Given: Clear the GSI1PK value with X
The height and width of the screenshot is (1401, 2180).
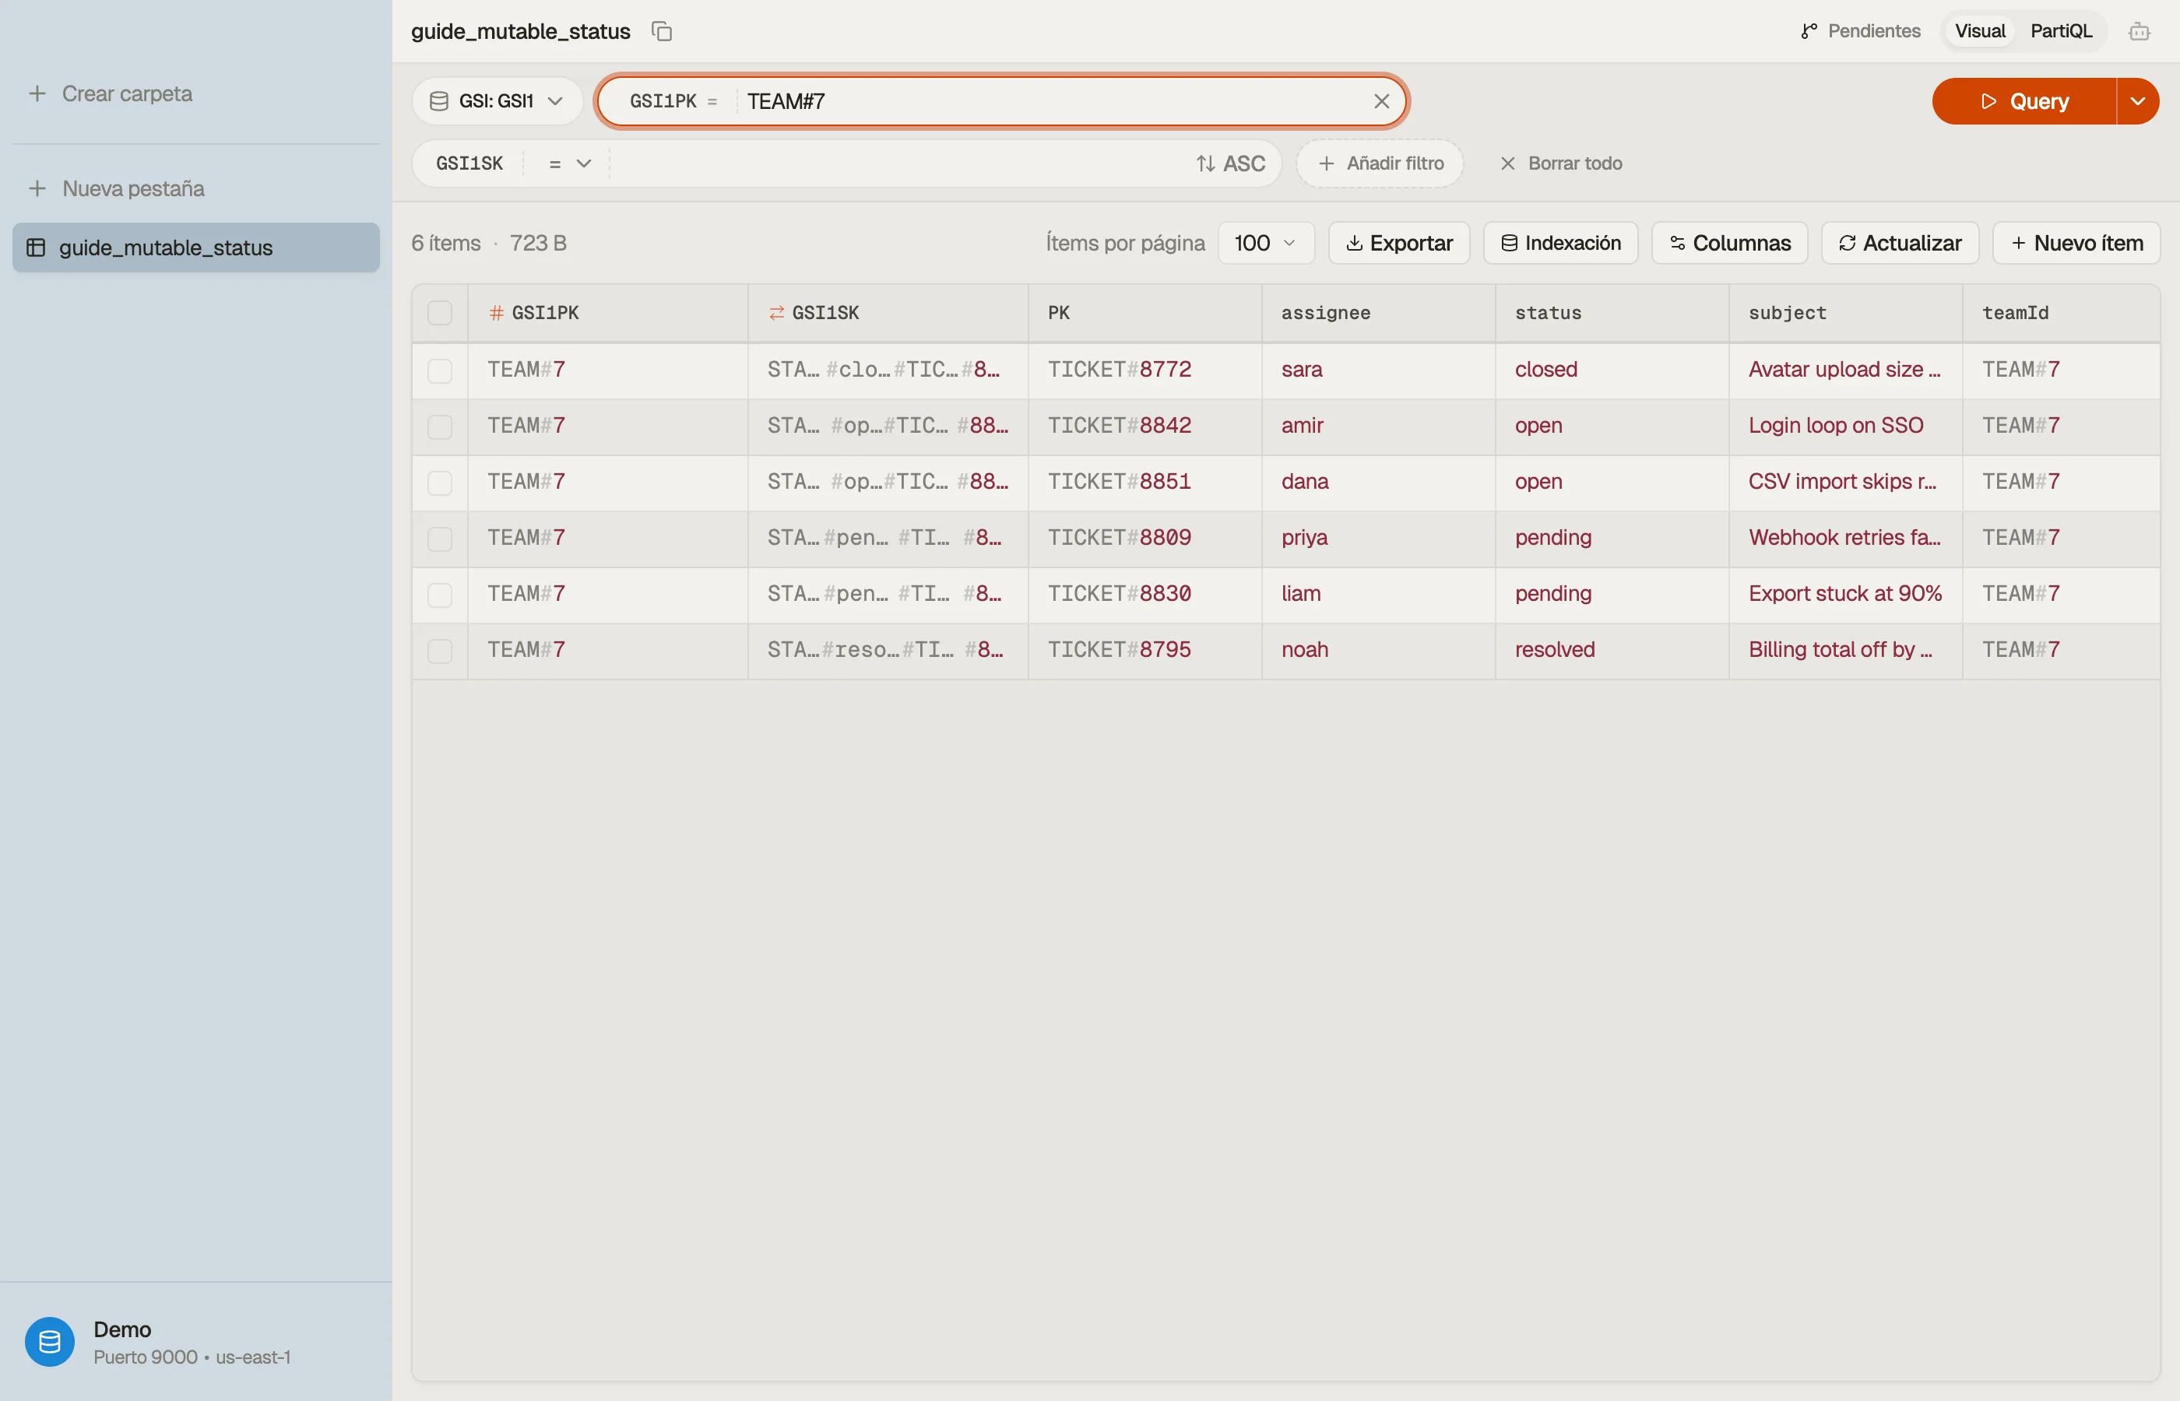Looking at the screenshot, I should tap(1380, 101).
